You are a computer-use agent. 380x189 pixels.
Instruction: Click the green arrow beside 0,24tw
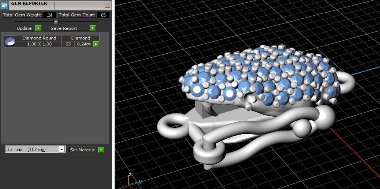(96, 44)
